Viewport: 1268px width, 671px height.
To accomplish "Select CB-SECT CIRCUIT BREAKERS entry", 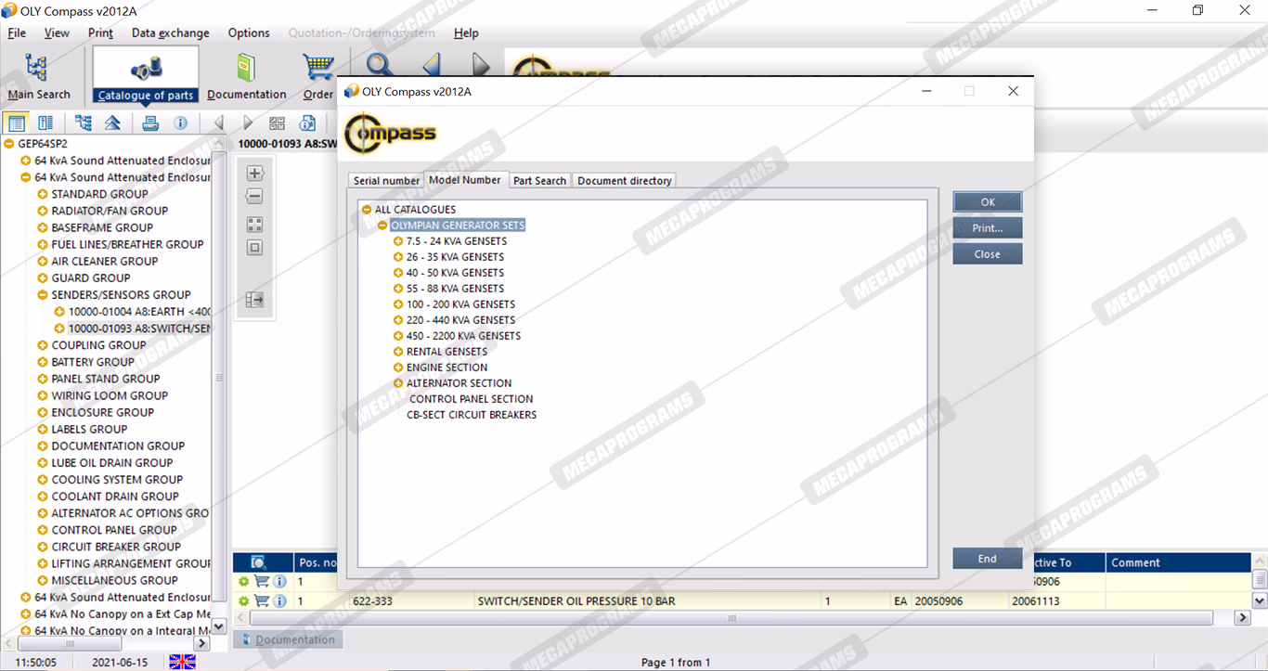I will click(472, 415).
